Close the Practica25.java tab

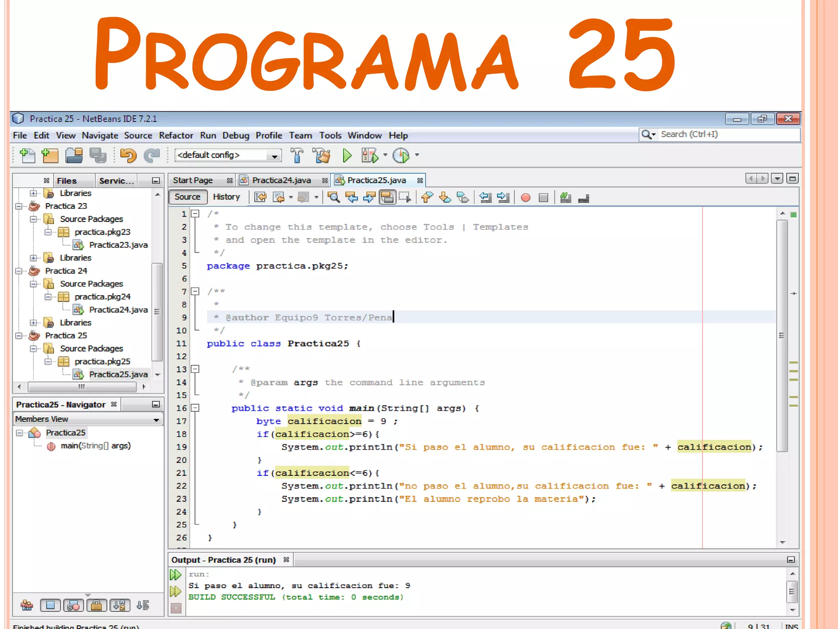click(420, 181)
